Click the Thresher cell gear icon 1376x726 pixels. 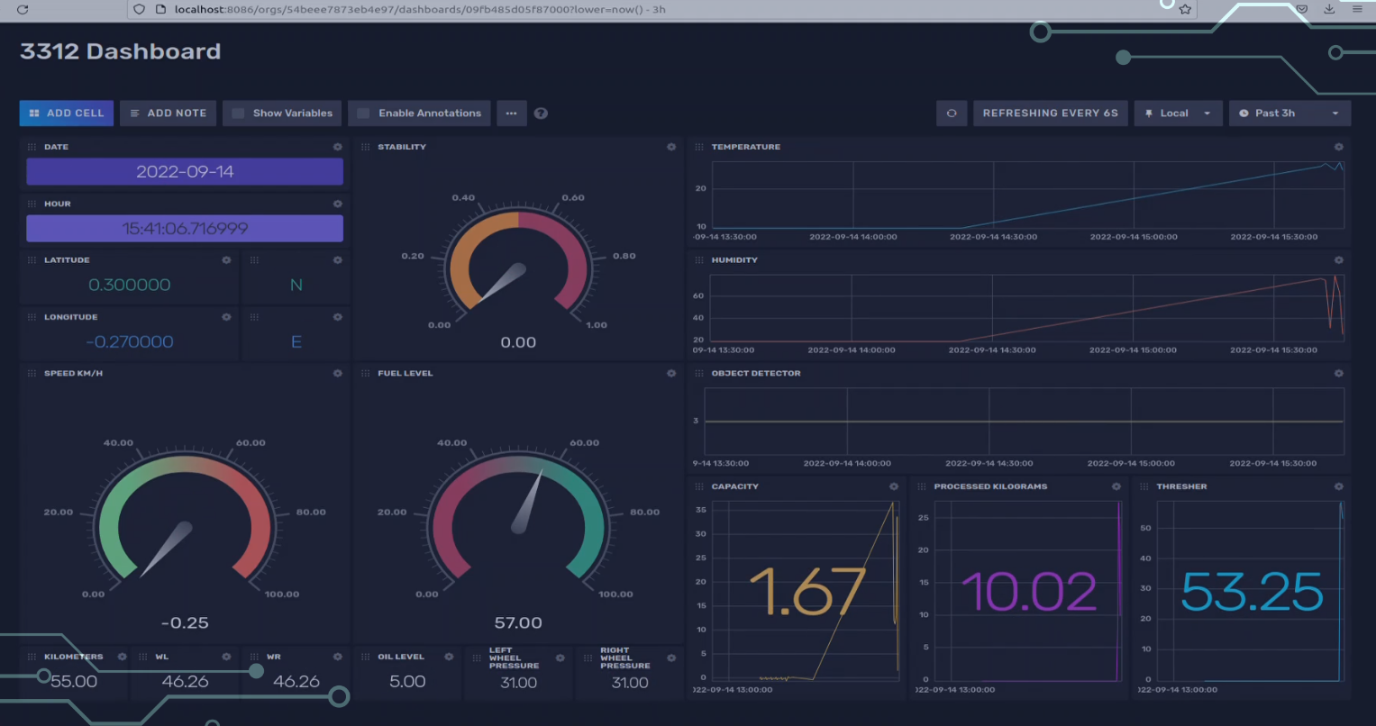point(1338,486)
